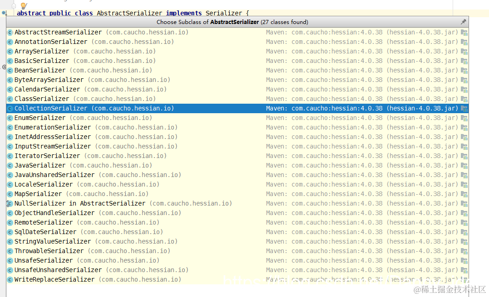Collapse the code fold marker above class
489x297 pixels.
click(x=14, y=5)
